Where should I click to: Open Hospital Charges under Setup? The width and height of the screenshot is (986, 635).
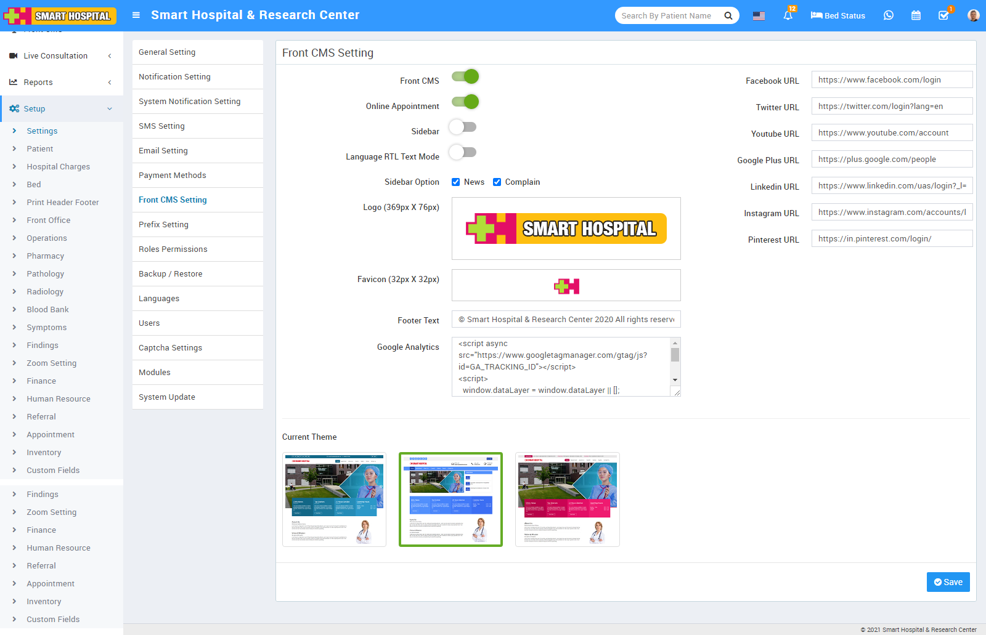[x=59, y=166]
